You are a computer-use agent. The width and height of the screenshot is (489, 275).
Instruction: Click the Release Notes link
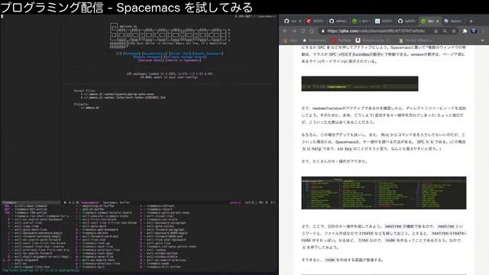pos(151,60)
